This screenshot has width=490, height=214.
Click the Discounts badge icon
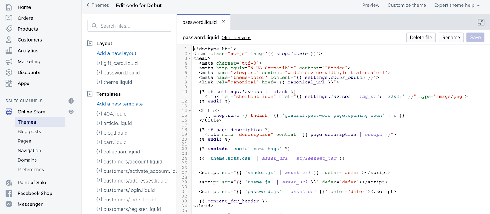[x=9, y=72]
